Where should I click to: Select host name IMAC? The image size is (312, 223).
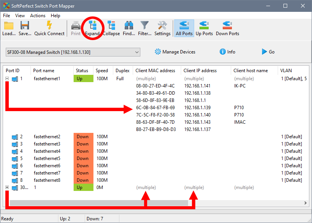click(240, 122)
